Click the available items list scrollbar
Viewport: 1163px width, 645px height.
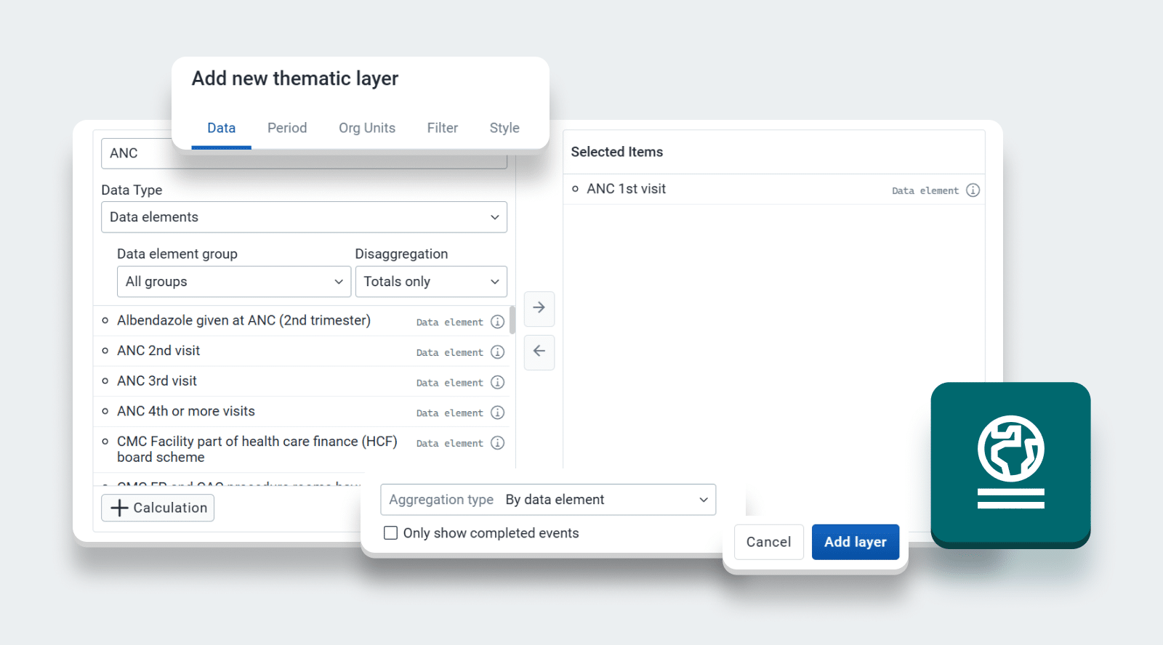pos(512,320)
